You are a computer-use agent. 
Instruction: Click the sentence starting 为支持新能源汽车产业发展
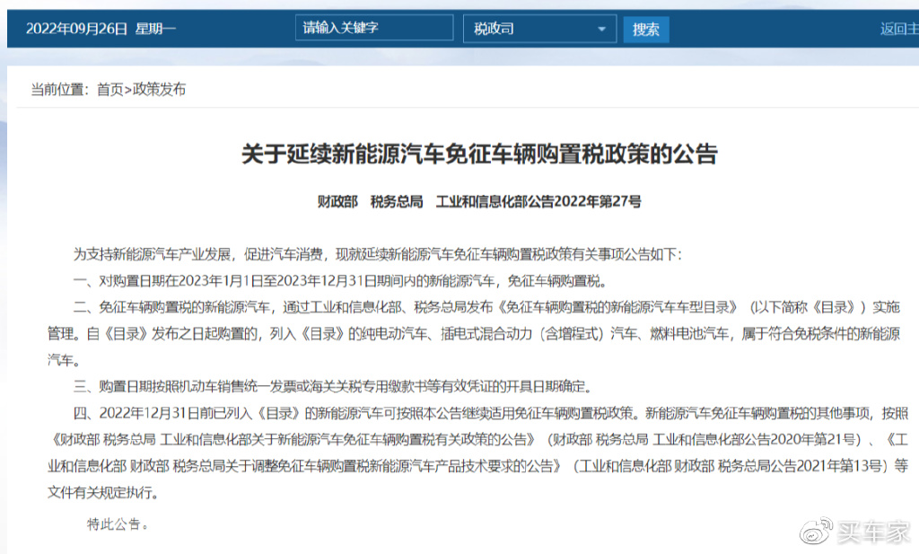click(x=378, y=254)
